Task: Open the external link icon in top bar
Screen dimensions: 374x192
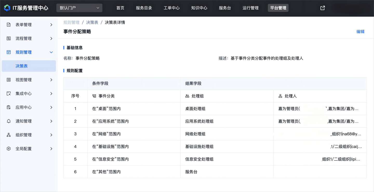Action: pyautogui.click(x=322, y=8)
